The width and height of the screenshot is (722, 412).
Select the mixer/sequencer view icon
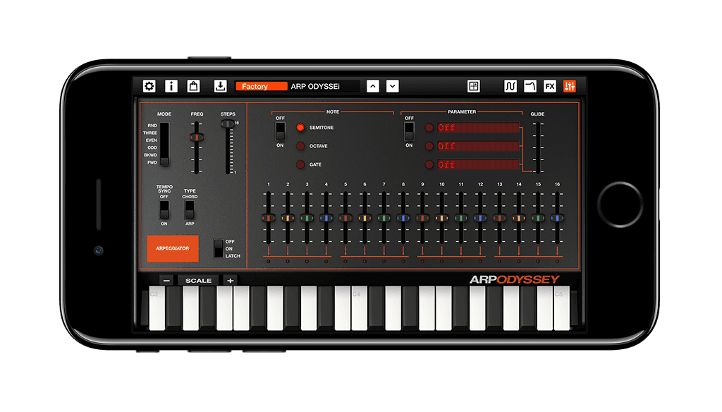571,85
